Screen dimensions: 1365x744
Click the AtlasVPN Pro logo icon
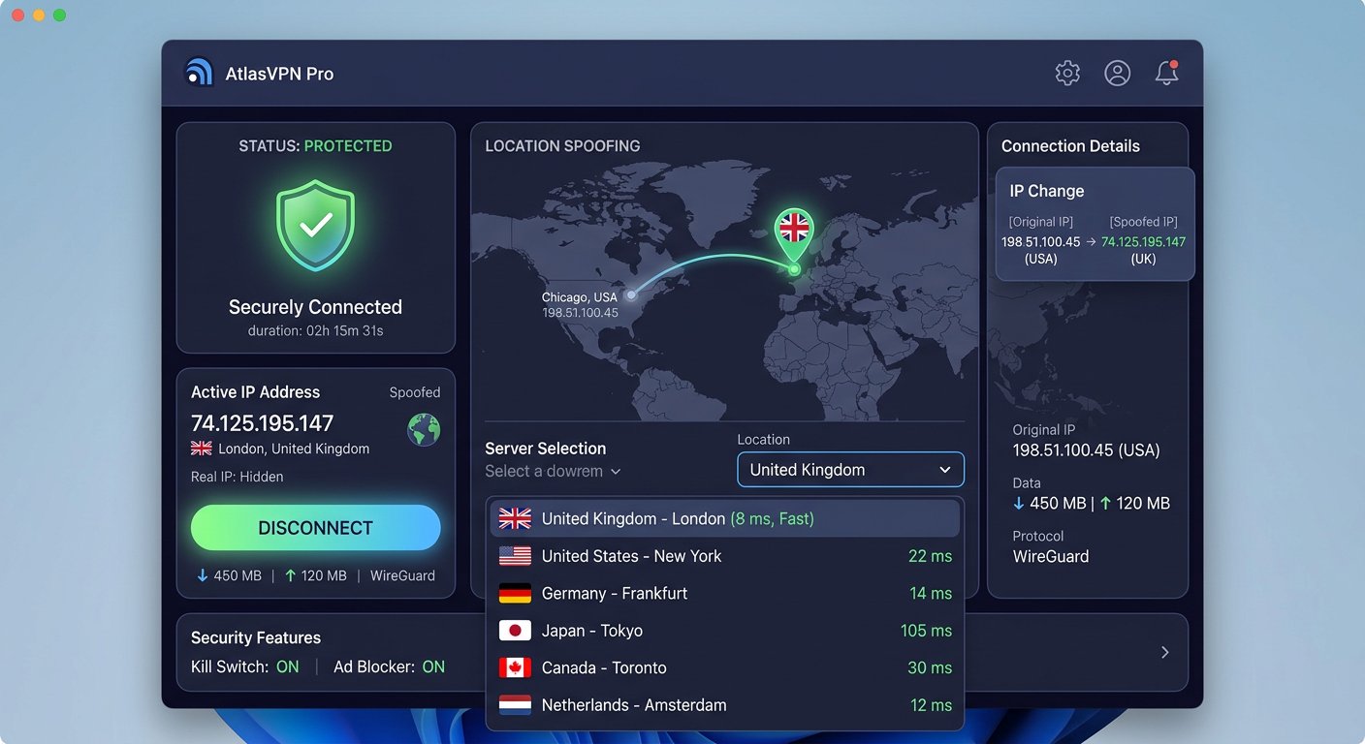pyautogui.click(x=199, y=73)
